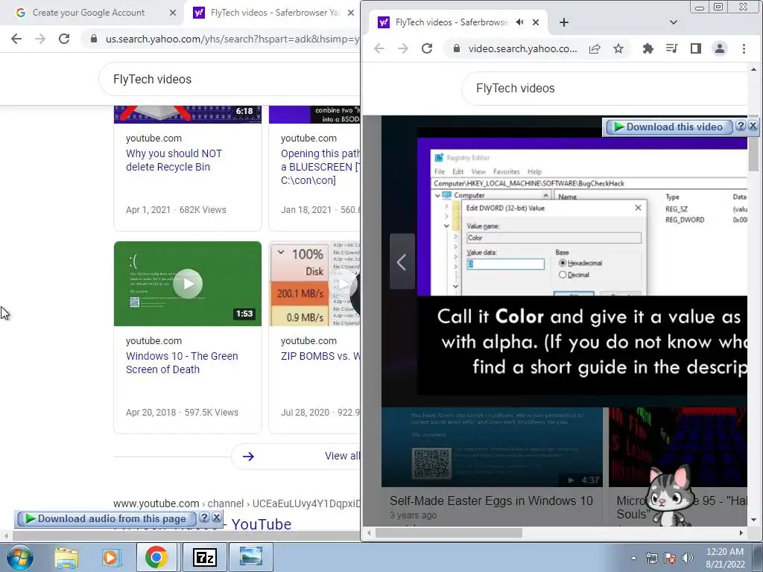Viewport: 763px width, 572px height.
Task: Click Download audio from this page button
Action: pos(107,519)
